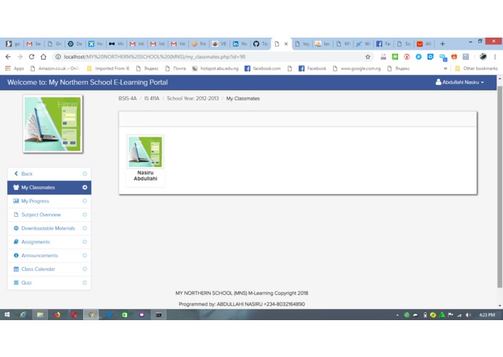Click the browser home icon

(43, 56)
